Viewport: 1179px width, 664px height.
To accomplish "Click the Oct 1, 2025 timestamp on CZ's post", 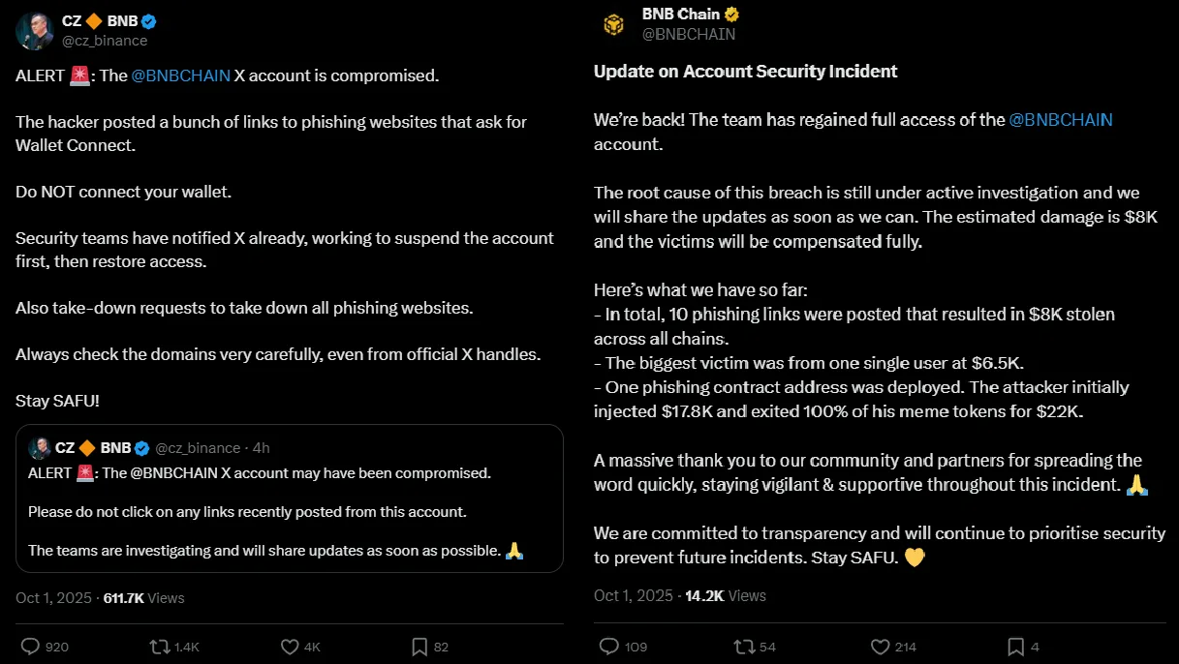I will pyautogui.click(x=54, y=598).
